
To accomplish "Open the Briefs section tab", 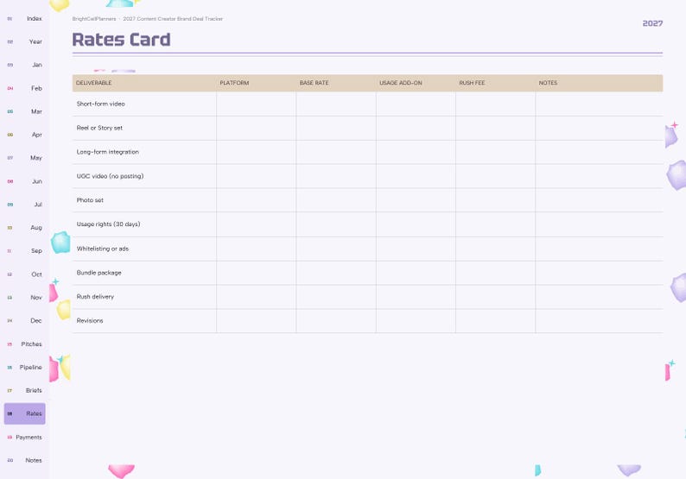I will pyautogui.click(x=24, y=390).
